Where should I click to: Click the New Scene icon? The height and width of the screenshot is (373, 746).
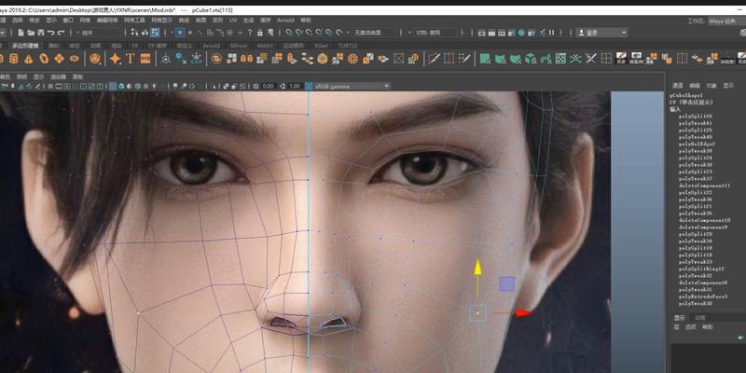(x=21, y=33)
